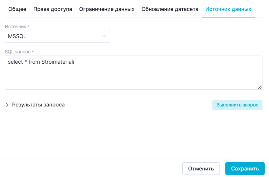This screenshot has width=269, height=177.
Task: Select the Обновление датасета tab
Action: click(170, 9)
